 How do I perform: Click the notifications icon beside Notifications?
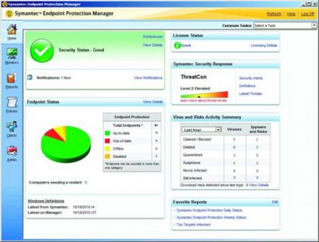coord(30,78)
